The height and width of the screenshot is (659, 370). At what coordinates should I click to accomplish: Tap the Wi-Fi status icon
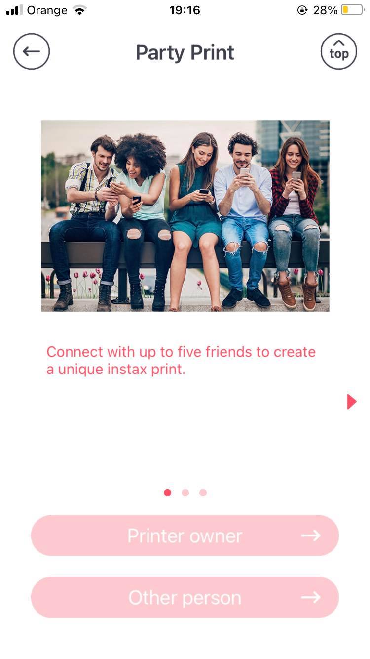[79, 10]
